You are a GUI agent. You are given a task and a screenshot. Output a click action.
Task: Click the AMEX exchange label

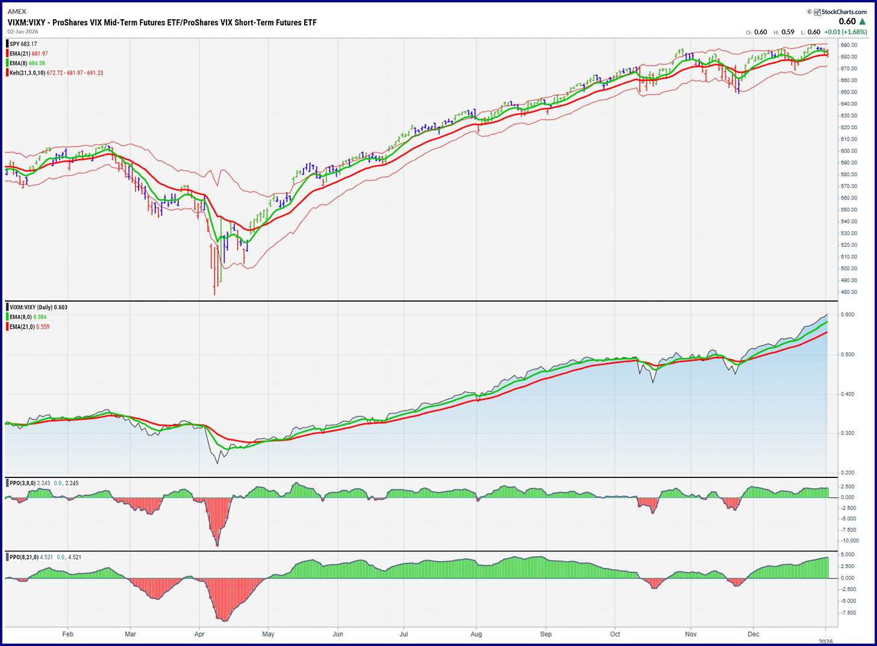point(17,11)
